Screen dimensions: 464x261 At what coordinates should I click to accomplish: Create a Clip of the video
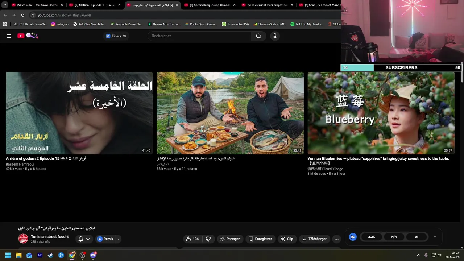click(x=287, y=239)
